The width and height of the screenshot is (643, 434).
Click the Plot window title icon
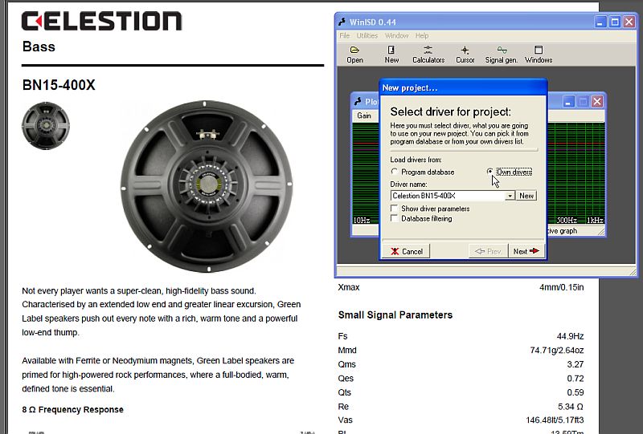[358, 101]
